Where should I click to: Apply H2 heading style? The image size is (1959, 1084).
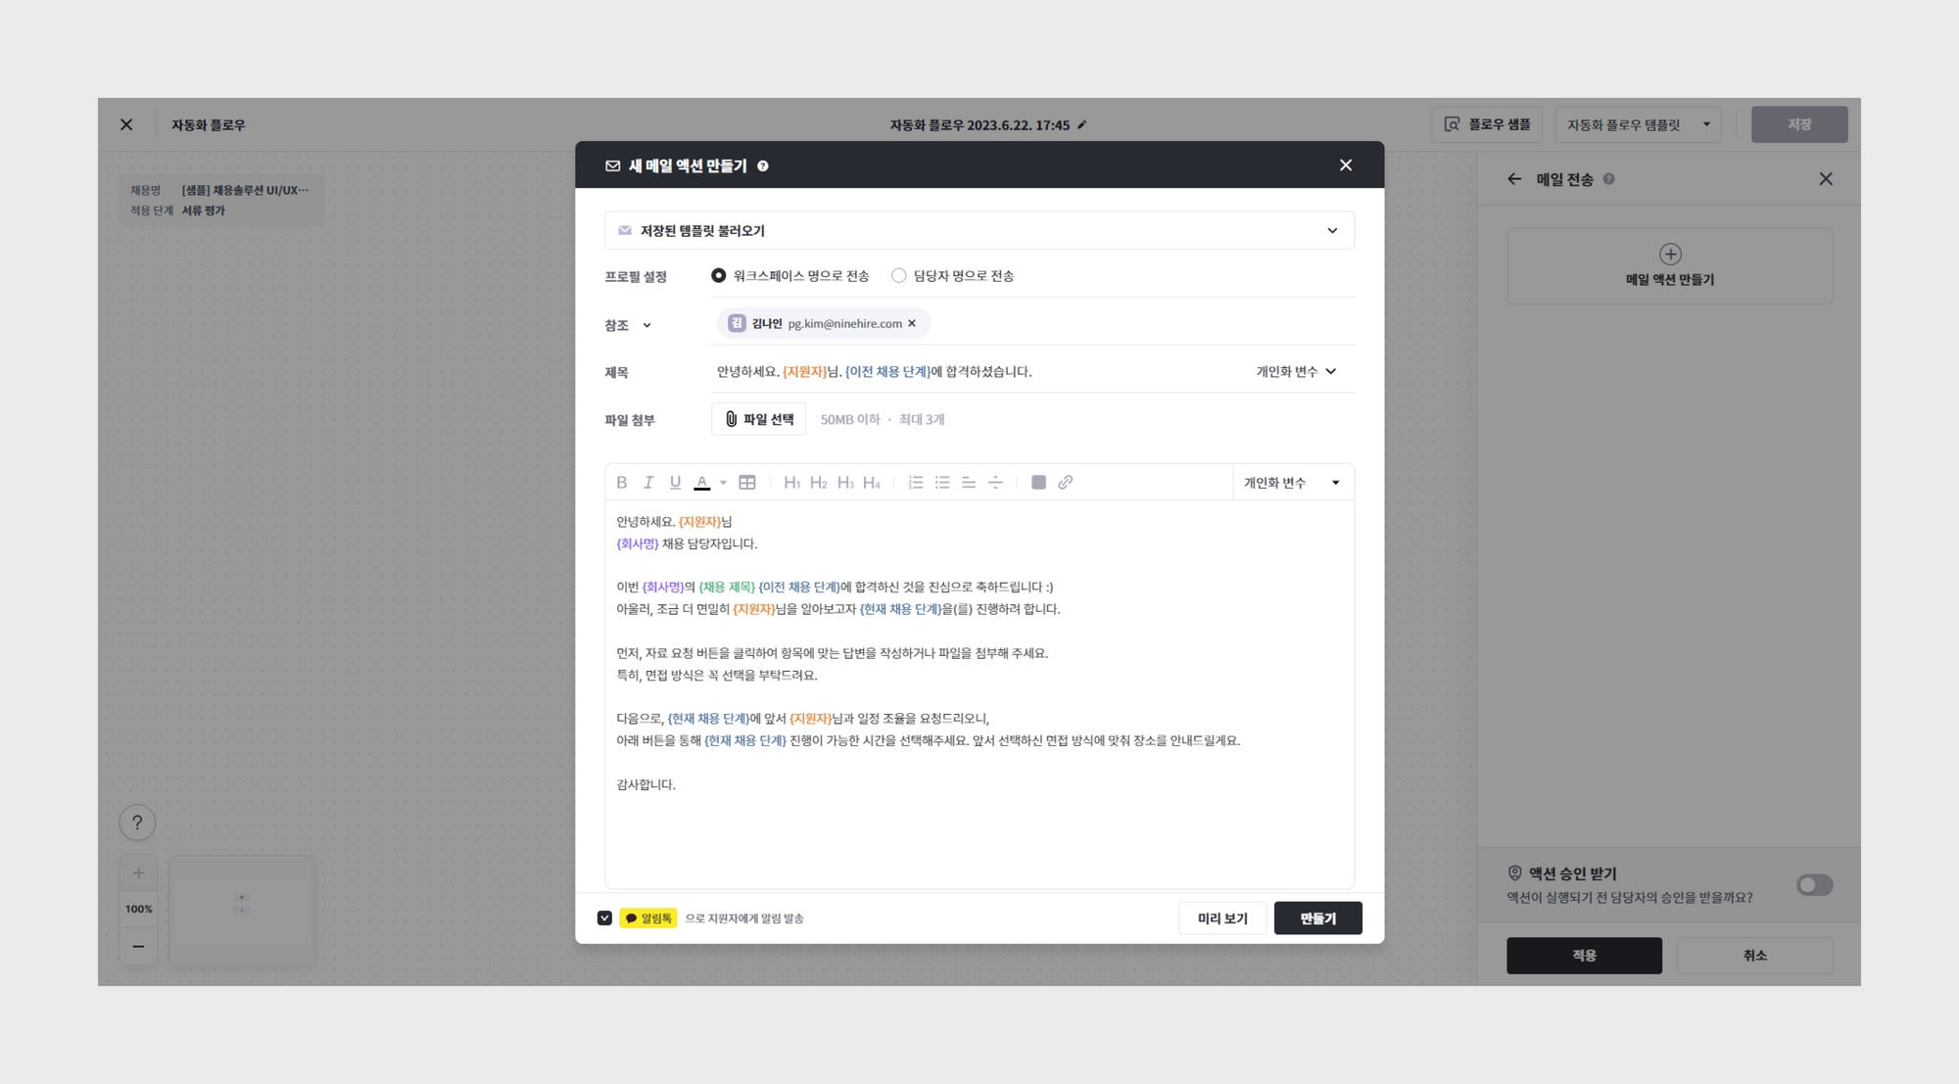tap(818, 482)
